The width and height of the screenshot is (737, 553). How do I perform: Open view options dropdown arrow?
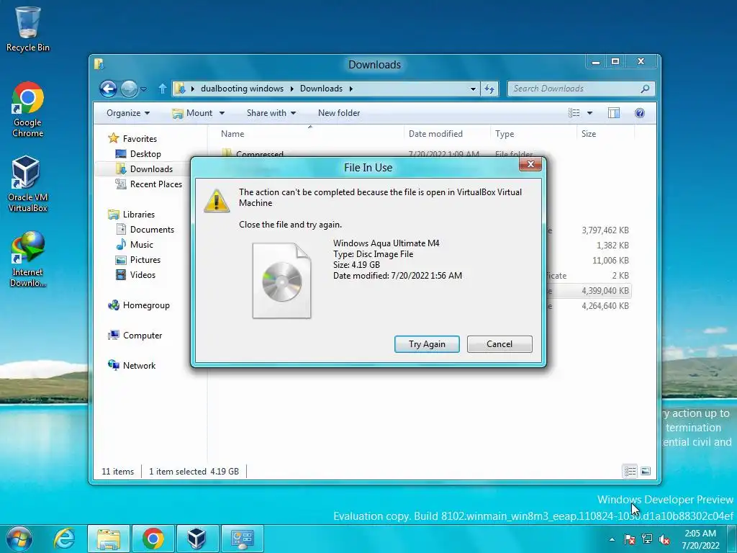tap(589, 113)
